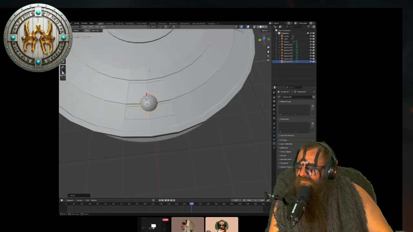Open the Object Data green triangle tab
This screenshot has height=232, width=413.
pos(274,143)
